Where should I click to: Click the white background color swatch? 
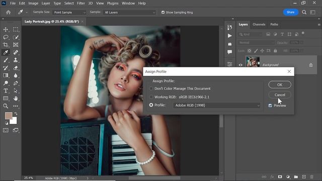click(x=14, y=121)
